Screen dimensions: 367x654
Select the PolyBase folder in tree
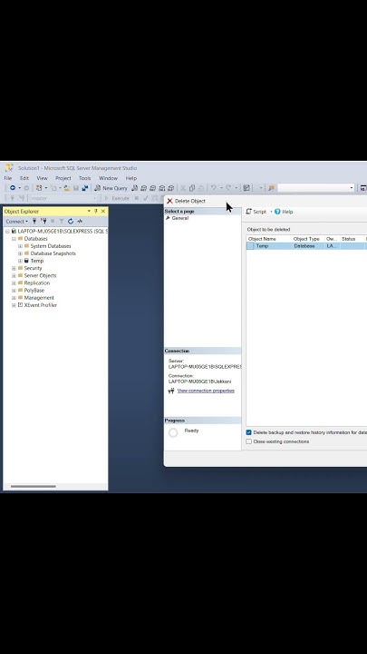pos(34,291)
